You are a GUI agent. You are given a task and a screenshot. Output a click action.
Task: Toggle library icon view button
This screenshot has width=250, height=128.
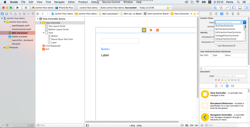pyautogui.click(x=202, y=125)
